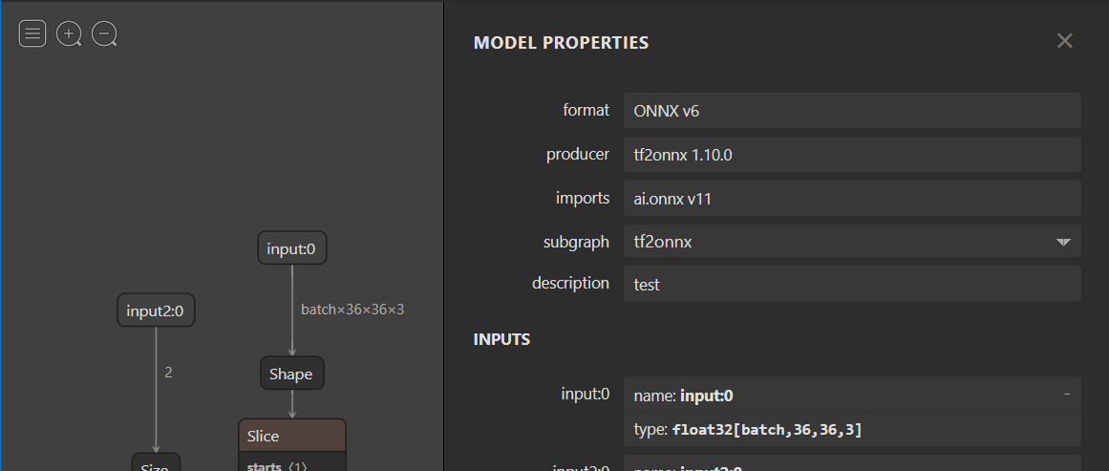Image resolution: width=1109 pixels, height=471 pixels.
Task: Click the Shape operator node
Action: pos(292,374)
